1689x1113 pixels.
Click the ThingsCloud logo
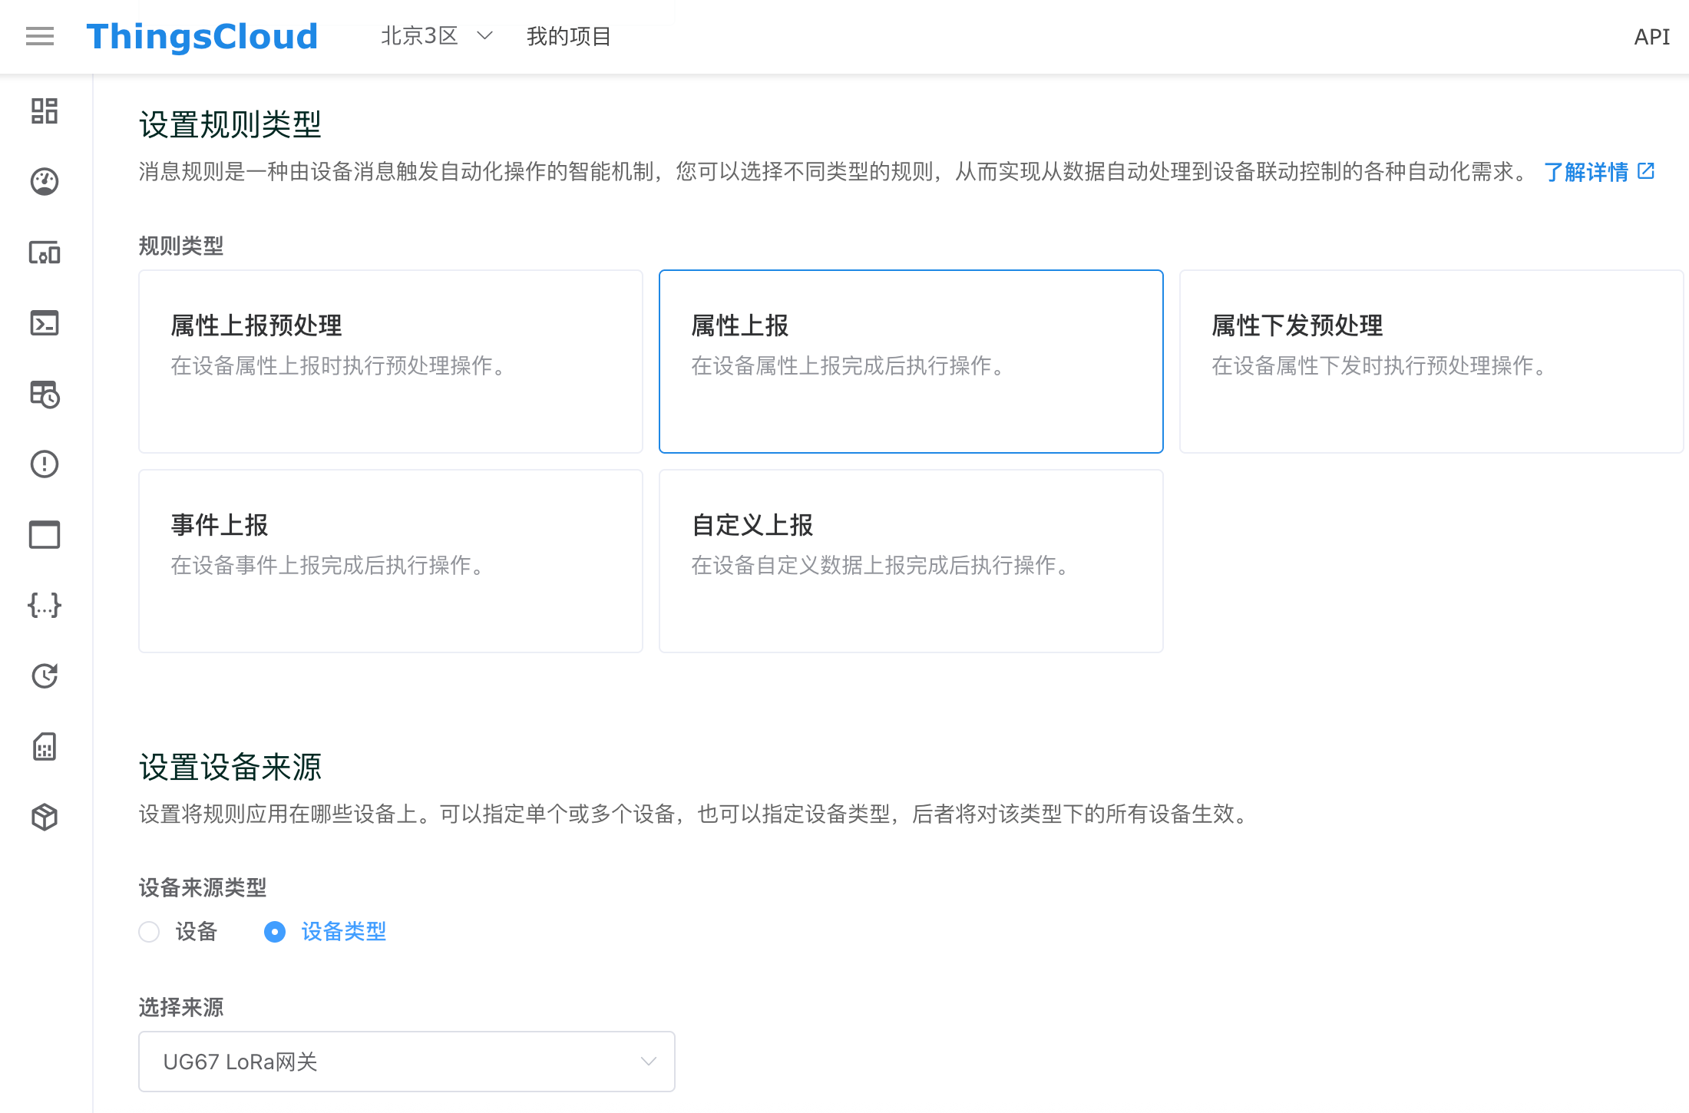202,36
